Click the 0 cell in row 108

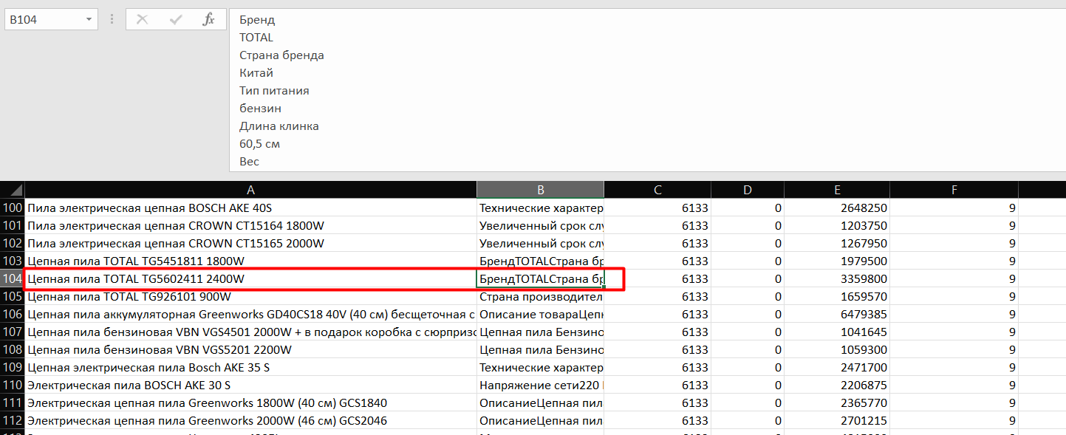click(x=748, y=349)
